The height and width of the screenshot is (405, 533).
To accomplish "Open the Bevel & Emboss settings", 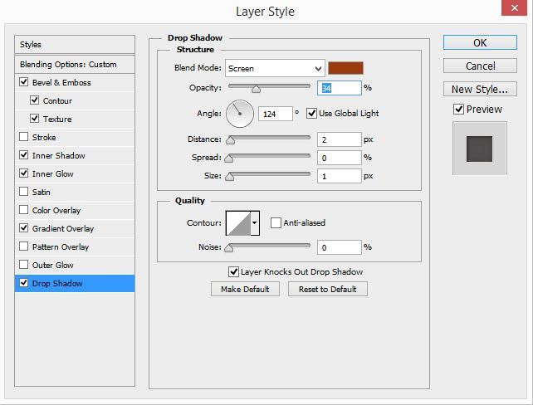I will click(61, 82).
